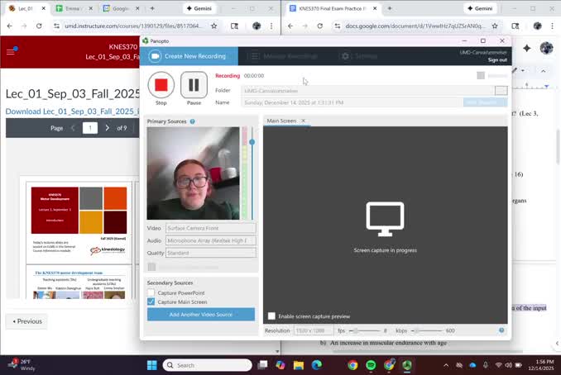The height and width of the screenshot is (375, 561).
Task: Click Add Another Video Source button
Action: point(201,314)
